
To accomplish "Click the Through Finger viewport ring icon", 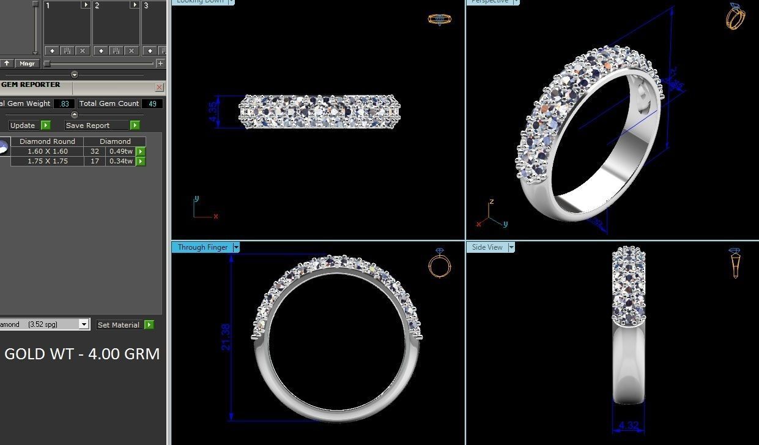I will pos(440,263).
